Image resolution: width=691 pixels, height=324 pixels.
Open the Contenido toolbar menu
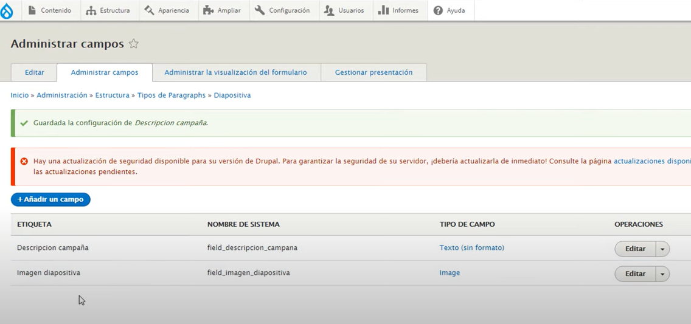49,10
